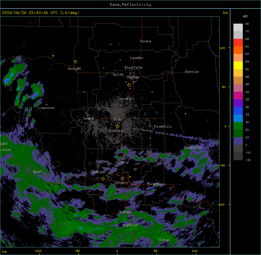Image resolution: width=261 pixels, height=255 pixels.
Task: Select the Blackfalds label
Action: [x=134, y=68]
